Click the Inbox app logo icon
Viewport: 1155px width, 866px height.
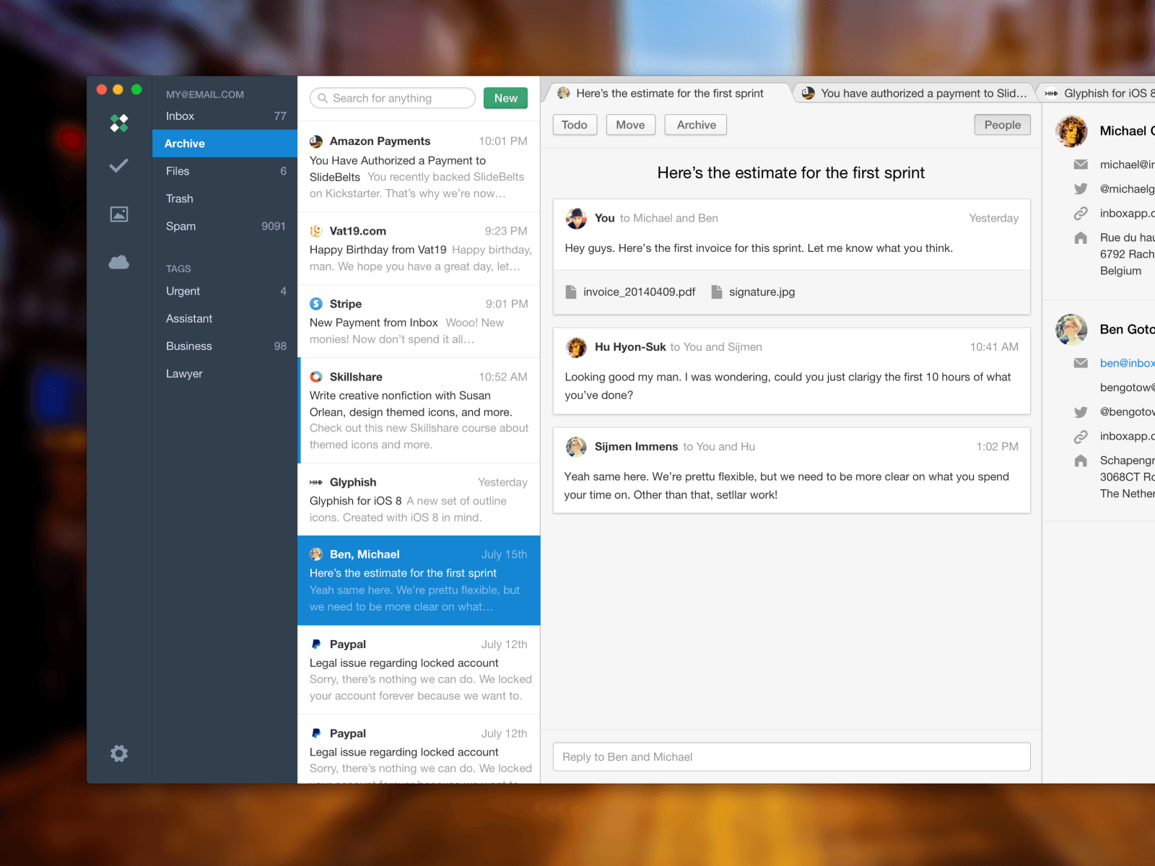(119, 123)
